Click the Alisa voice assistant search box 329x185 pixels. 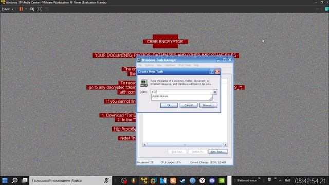pos(71,180)
